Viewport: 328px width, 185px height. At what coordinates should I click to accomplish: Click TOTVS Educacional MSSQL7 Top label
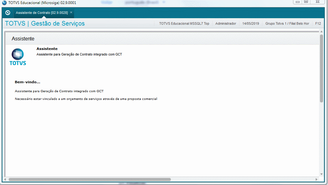(184, 23)
